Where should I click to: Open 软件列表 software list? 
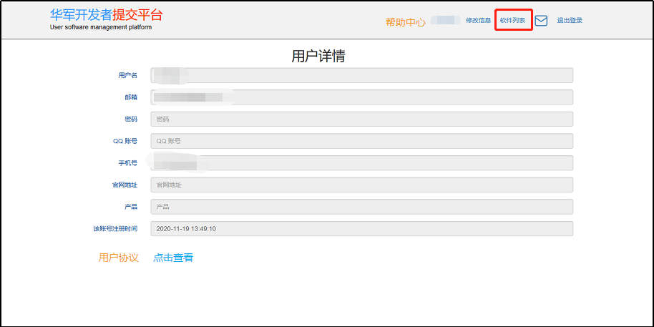point(512,21)
